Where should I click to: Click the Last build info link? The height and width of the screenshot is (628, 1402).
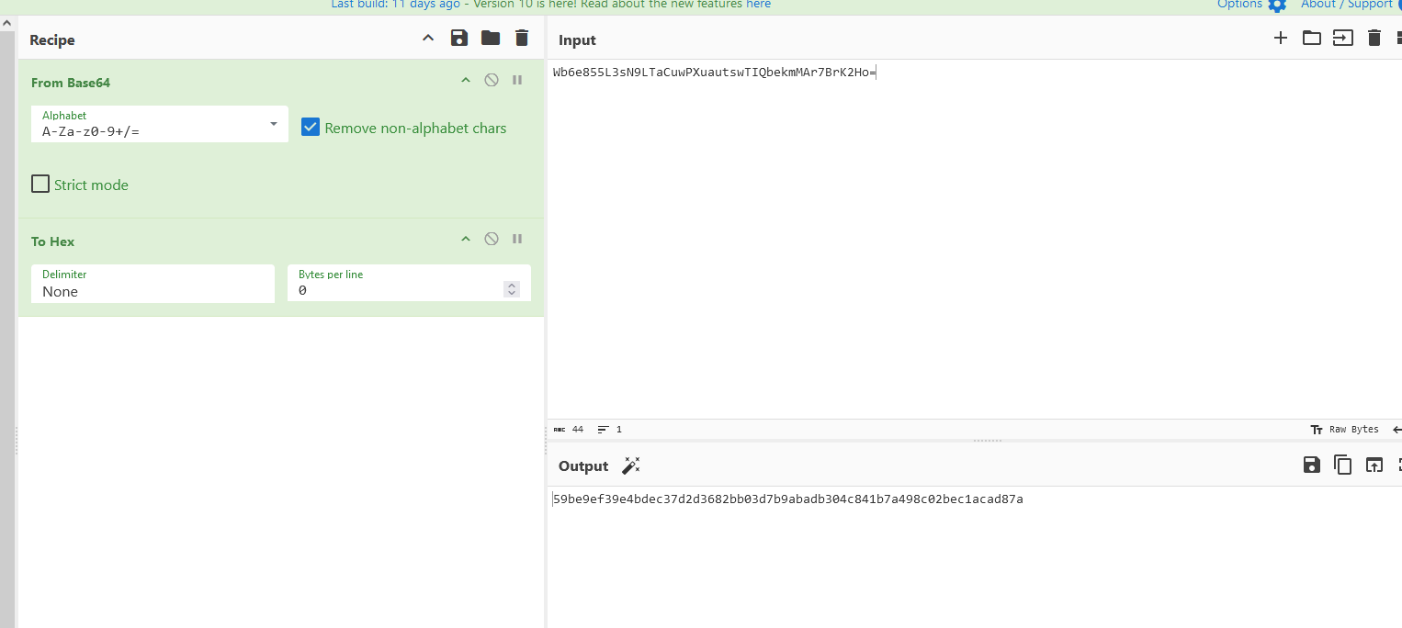(395, 5)
